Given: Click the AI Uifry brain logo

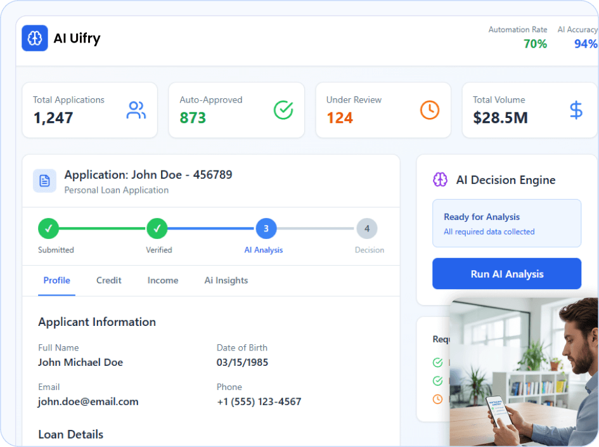Looking at the screenshot, I should (34, 38).
